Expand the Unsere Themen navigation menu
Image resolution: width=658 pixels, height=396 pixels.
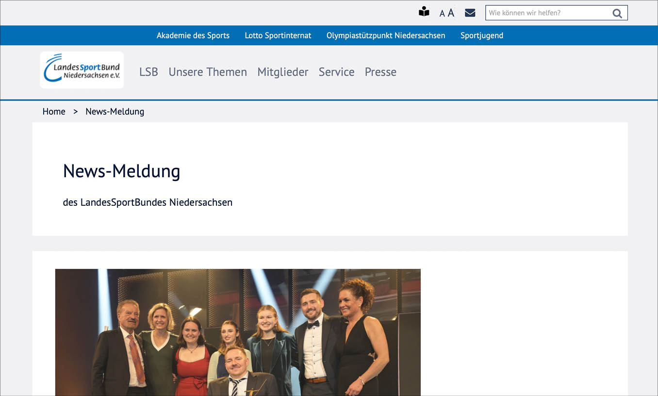(208, 72)
